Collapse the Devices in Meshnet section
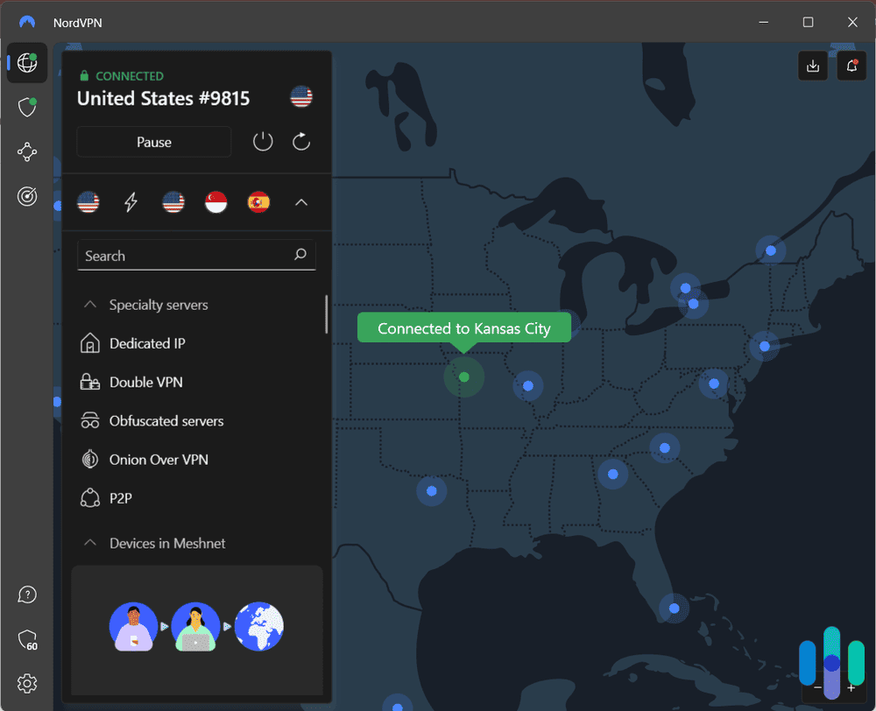Image resolution: width=876 pixels, height=711 pixels. click(x=89, y=543)
